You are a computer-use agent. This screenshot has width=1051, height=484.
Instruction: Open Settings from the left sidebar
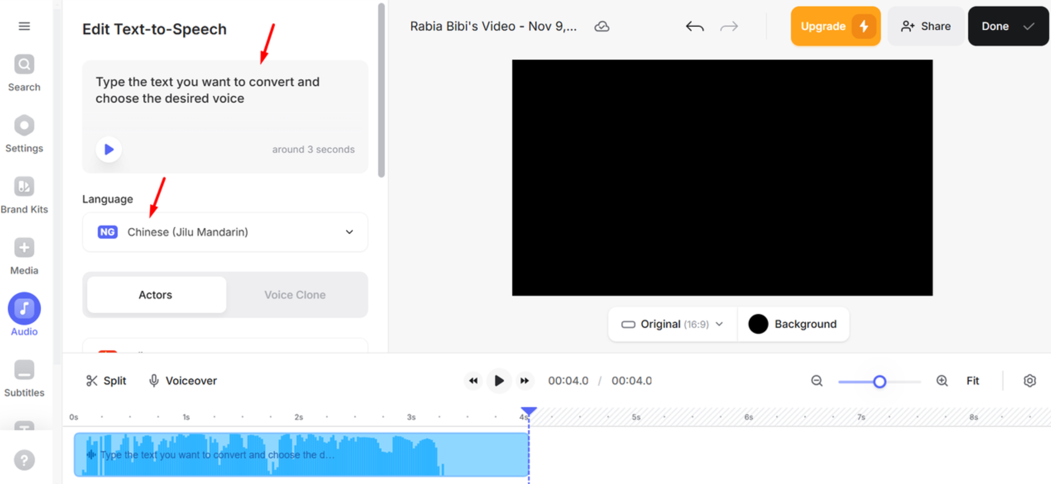pyautogui.click(x=24, y=133)
